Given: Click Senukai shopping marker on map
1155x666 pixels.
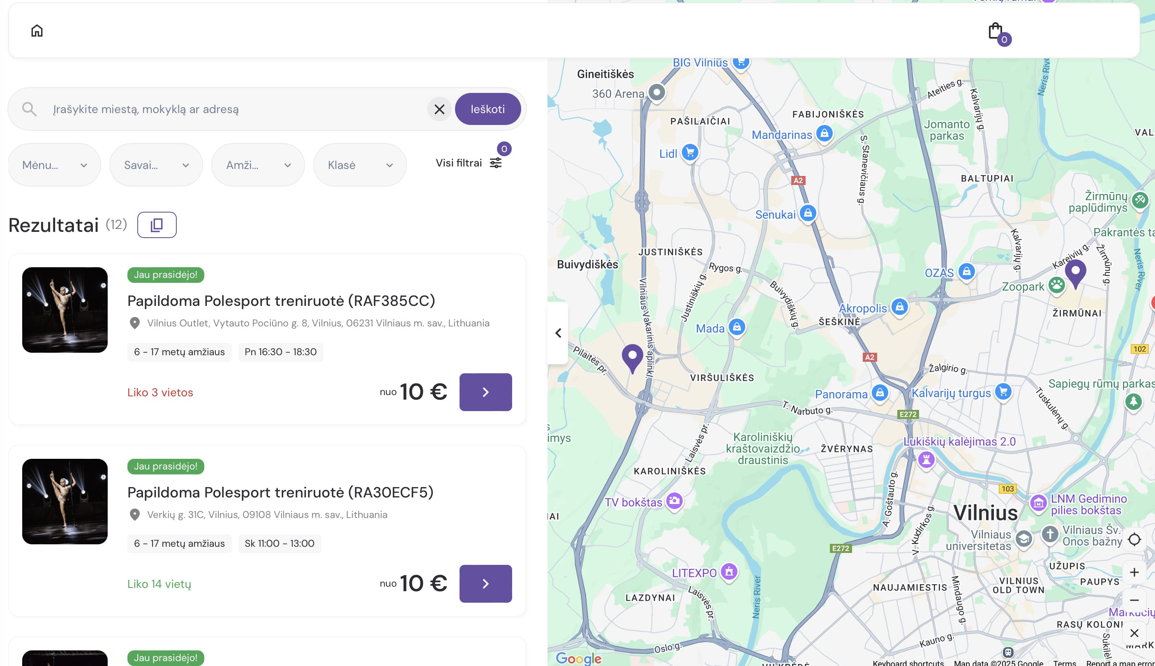Looking at the screenshot, I should [x=808, y=213].
